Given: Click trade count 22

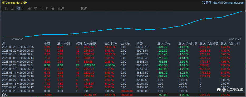Looking at the screenshot, I should pyautogui.click(x=77, y=65).
